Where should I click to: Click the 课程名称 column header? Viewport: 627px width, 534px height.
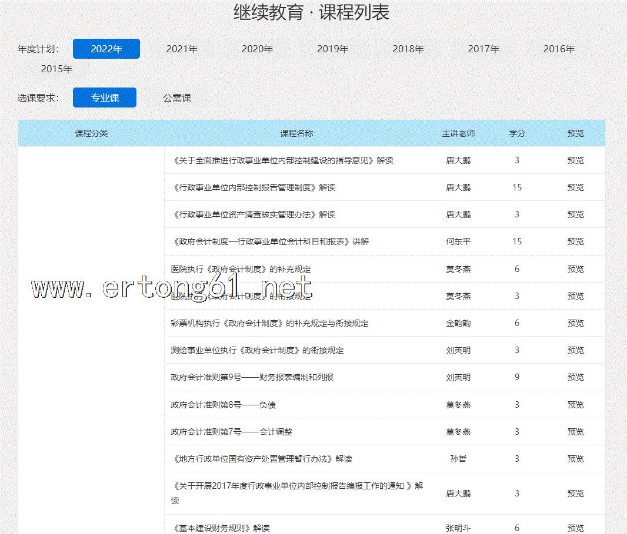296,133
